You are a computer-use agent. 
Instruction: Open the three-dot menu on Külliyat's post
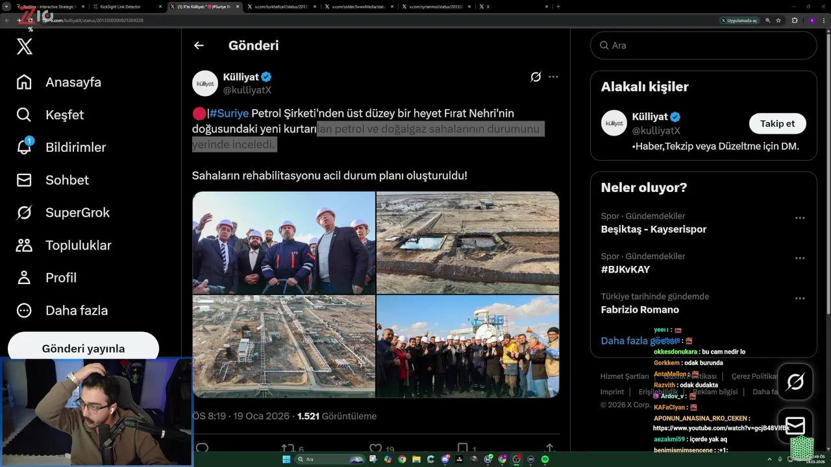point(553,77)
